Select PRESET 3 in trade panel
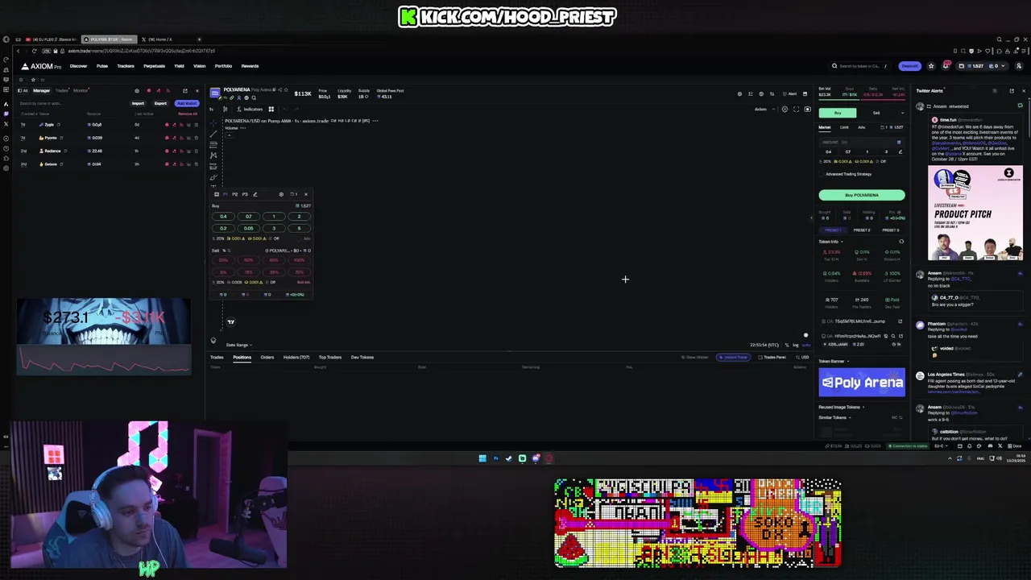The image size is (1031, 580). point(890,230)
